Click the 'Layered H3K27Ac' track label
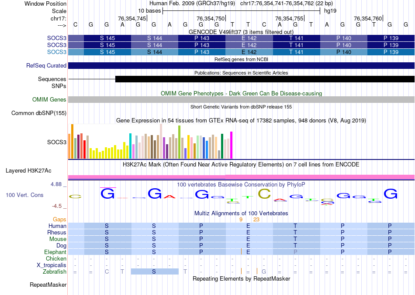415x295 pixels. pyautogui.click(x=28, y=171)
